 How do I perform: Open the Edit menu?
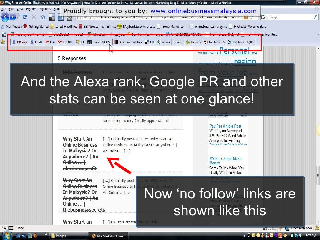point(11,9)
